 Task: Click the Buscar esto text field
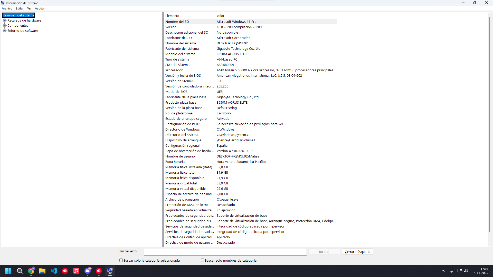pos(225,252)
